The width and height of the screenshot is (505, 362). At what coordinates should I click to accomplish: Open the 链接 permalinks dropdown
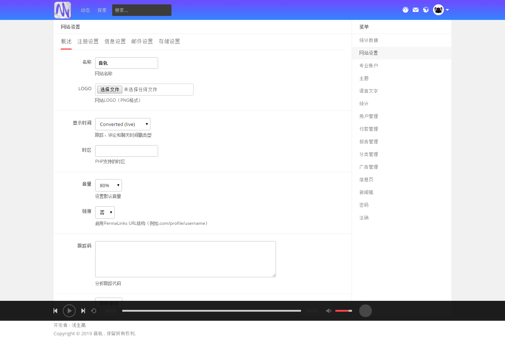coord(105,212)
